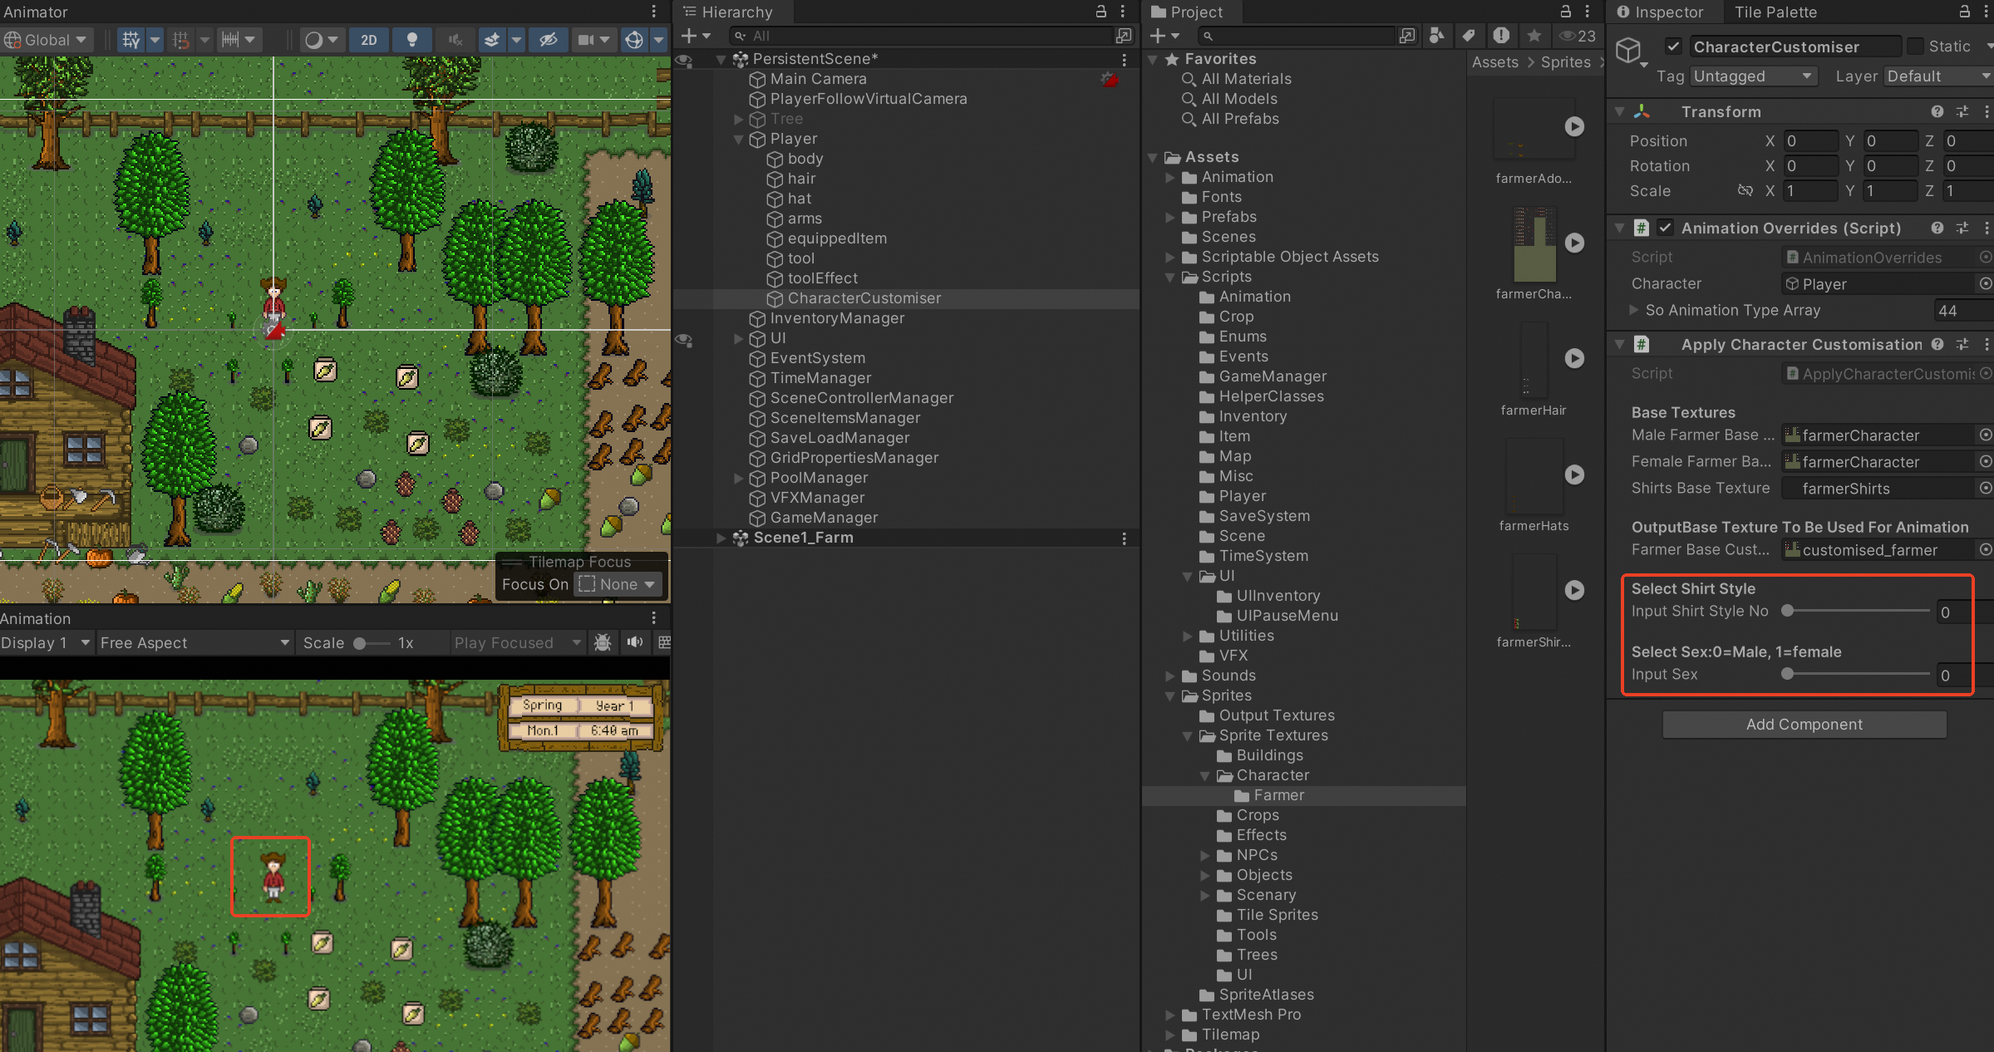Viewport: 1994px width, 1052px height.
Task: Expand the So Animation Type Array
Action: 1634,310
